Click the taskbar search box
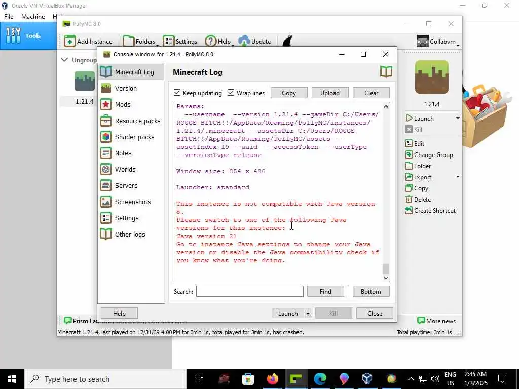Viewport: 519px width, 389px height. click(x=105, y=379)
